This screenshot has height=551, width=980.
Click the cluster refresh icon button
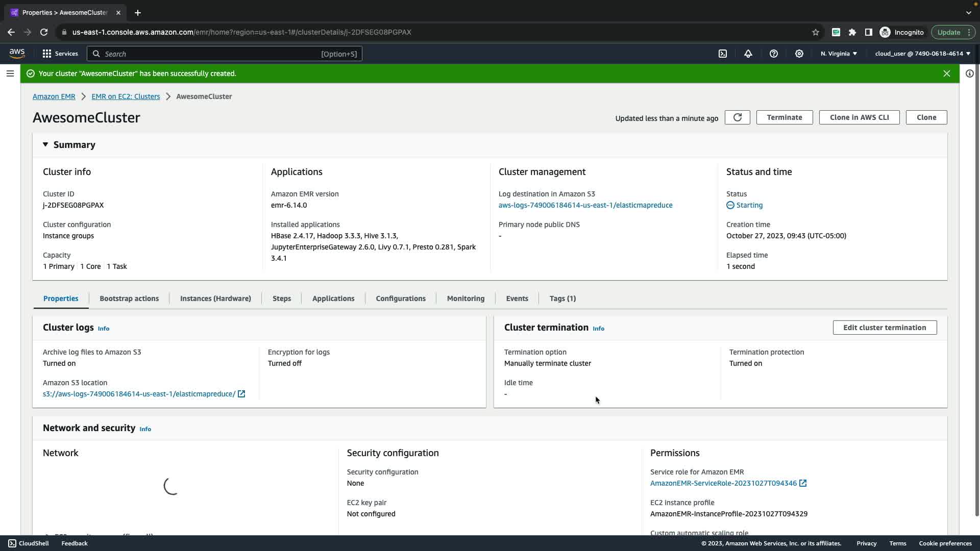(737, 117)
